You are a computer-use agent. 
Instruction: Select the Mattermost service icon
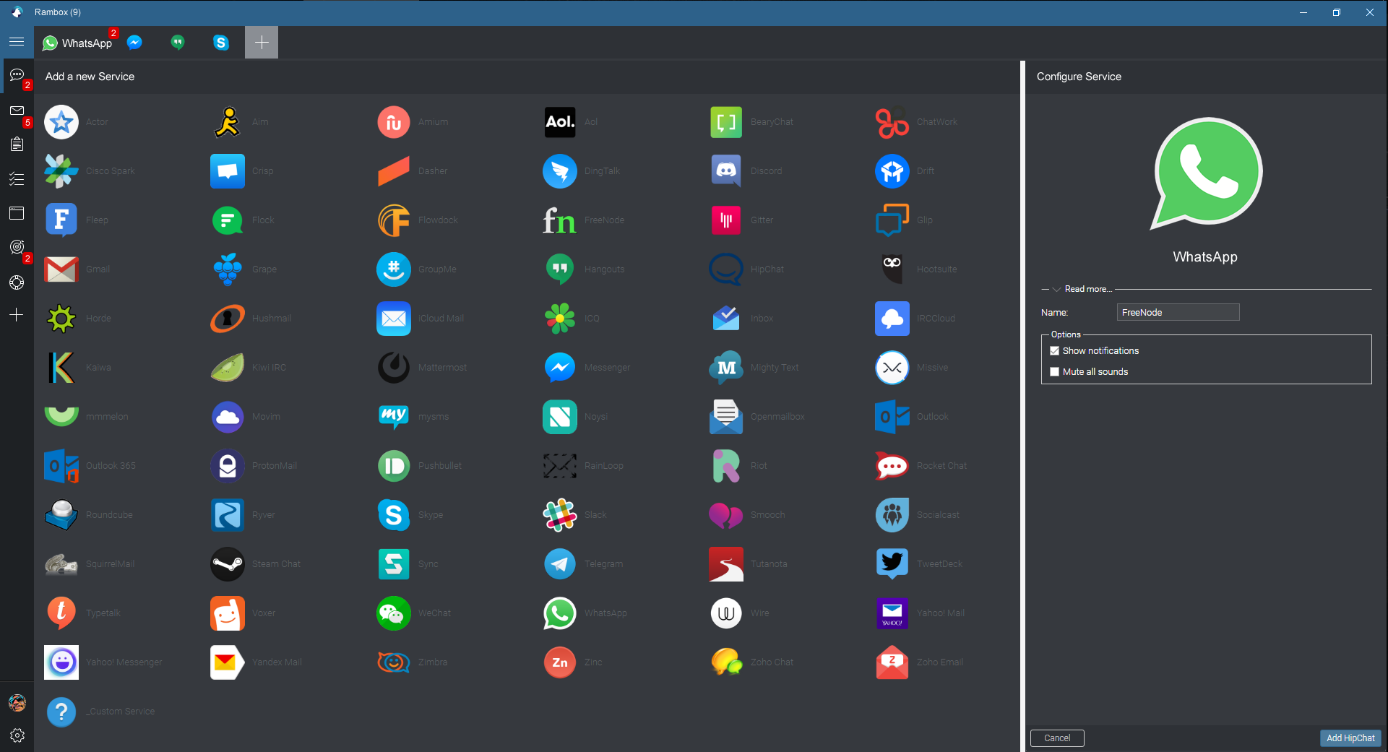[394, 368]
